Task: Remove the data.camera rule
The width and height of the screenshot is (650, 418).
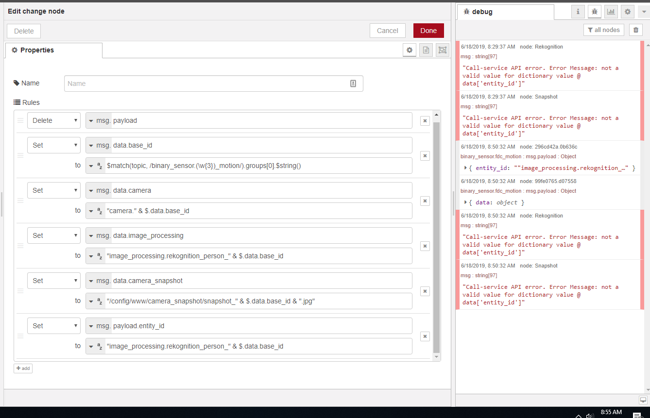Action: pos(425,201)
